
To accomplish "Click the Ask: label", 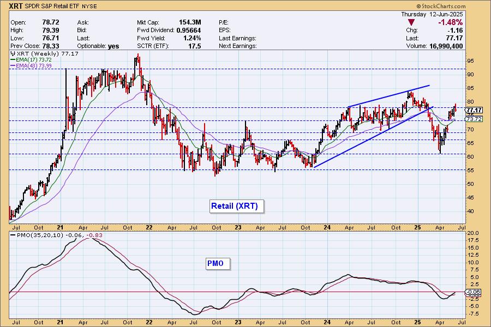I will [x=83, y=22].
